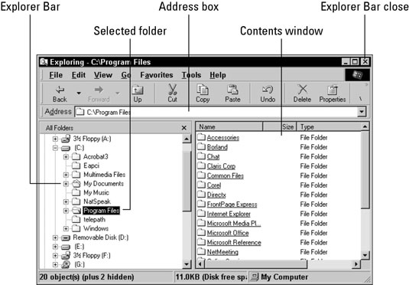Click the Copy toolbar icon

203,90
